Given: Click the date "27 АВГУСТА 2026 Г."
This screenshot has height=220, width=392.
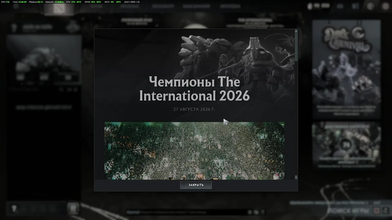Looking at the screenshot, I should click(x=194, y=109).
